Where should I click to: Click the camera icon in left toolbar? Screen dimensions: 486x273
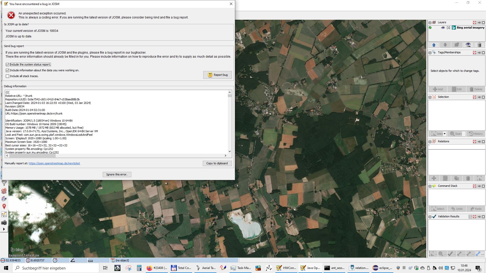coord(4,223)
